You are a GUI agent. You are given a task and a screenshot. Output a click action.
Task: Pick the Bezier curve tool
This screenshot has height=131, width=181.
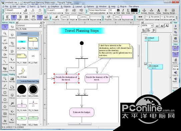(x=12, y=36)
